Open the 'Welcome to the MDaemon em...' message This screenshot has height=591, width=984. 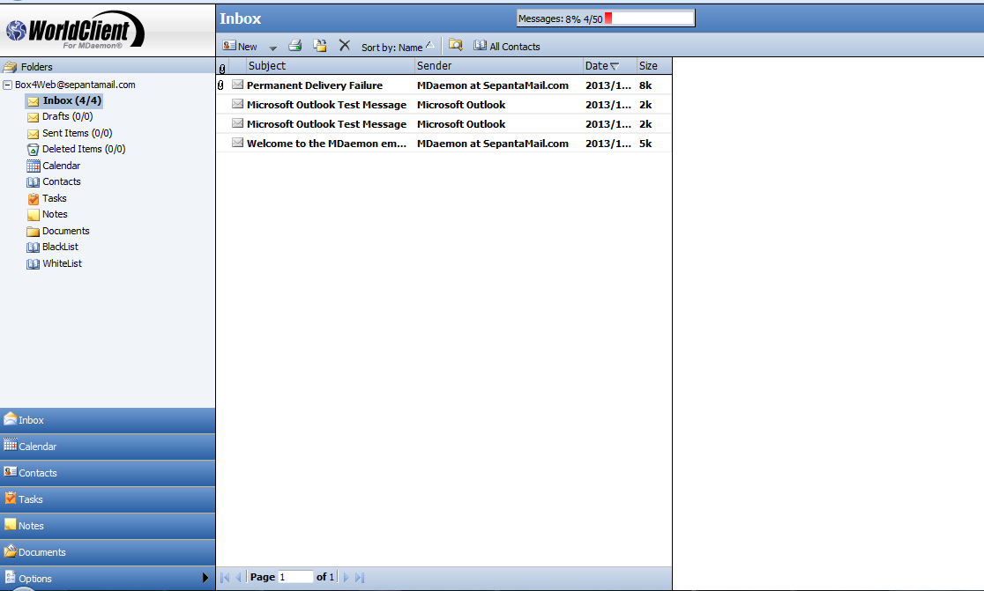pyautogui.click(x=326, y=144)
